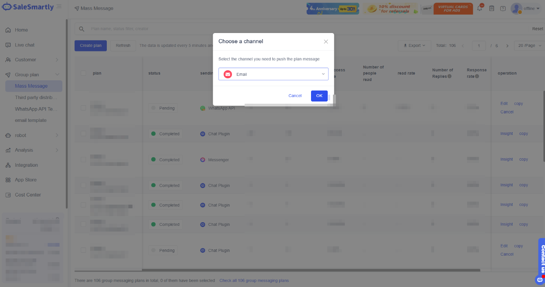Check the first Pending plan row checkbox
Image resolution: width=545 pixels, height=287 pixels.
(x=83, y=108)
